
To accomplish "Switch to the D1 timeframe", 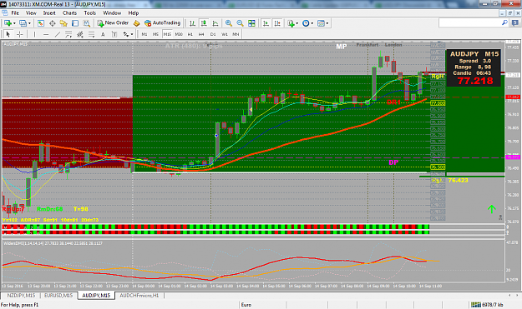I will tap(213, 34).
